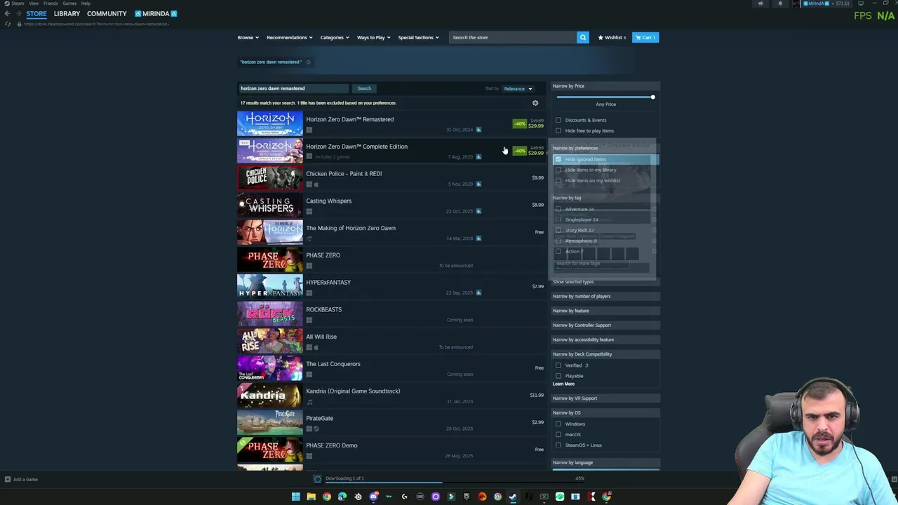This screenshot has height=505, width=898.
Task: Click the Search button
Action: click(364, 88)
